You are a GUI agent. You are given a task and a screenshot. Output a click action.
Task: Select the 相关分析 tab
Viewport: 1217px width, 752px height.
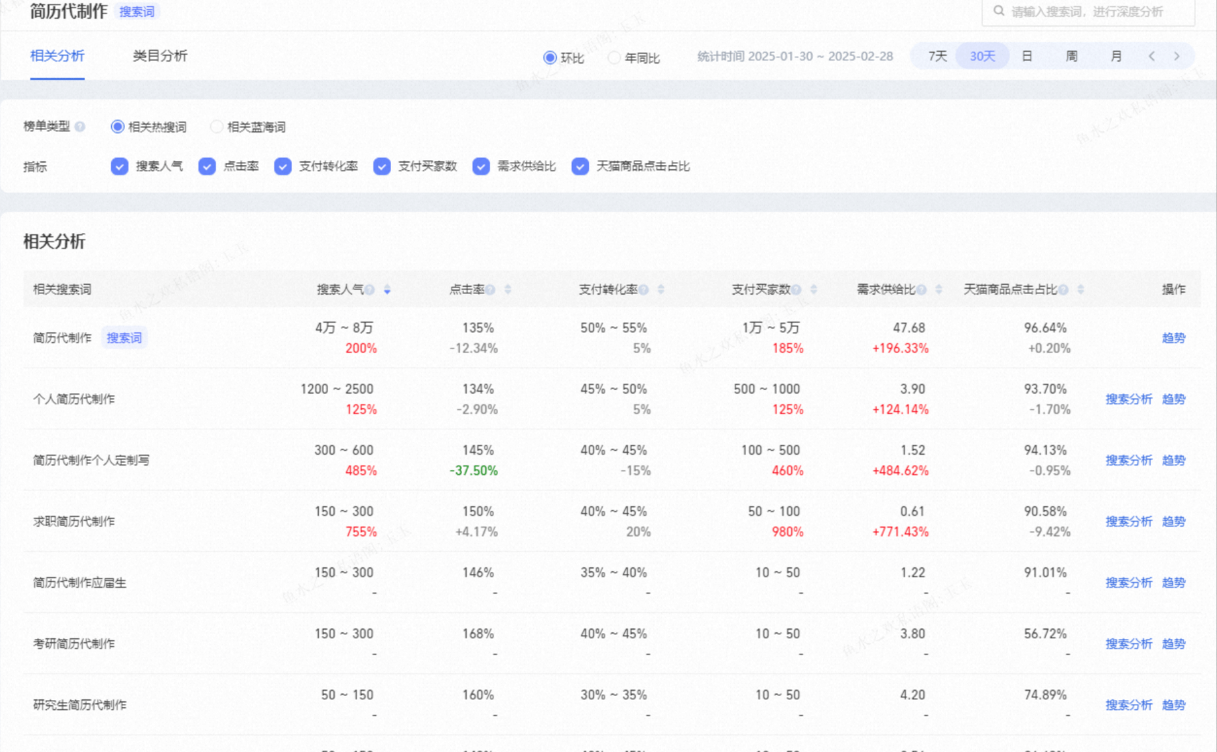pos(57,56)
